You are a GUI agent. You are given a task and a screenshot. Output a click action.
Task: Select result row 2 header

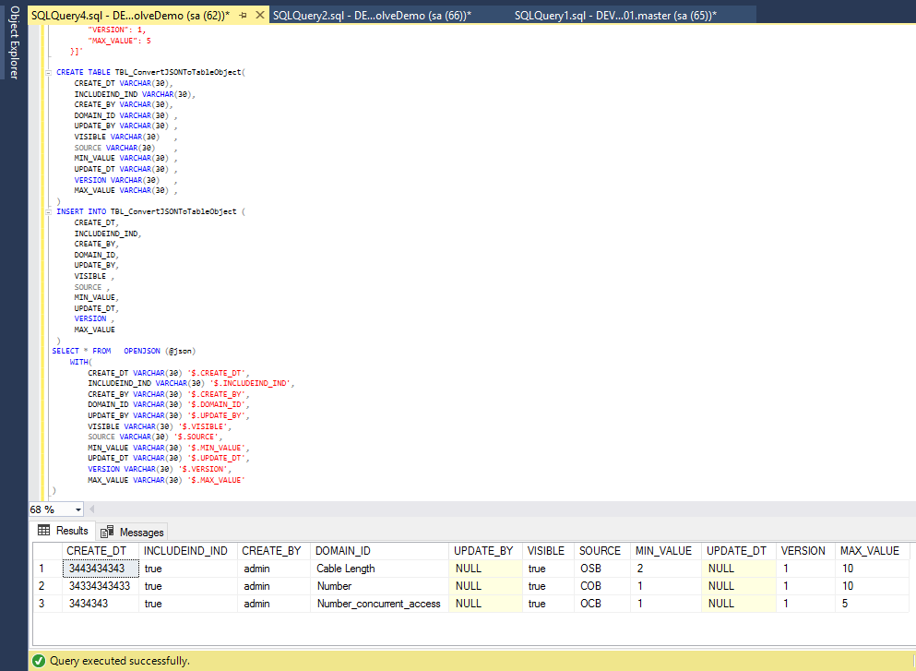pyautogui.click(x=47, y=586)
